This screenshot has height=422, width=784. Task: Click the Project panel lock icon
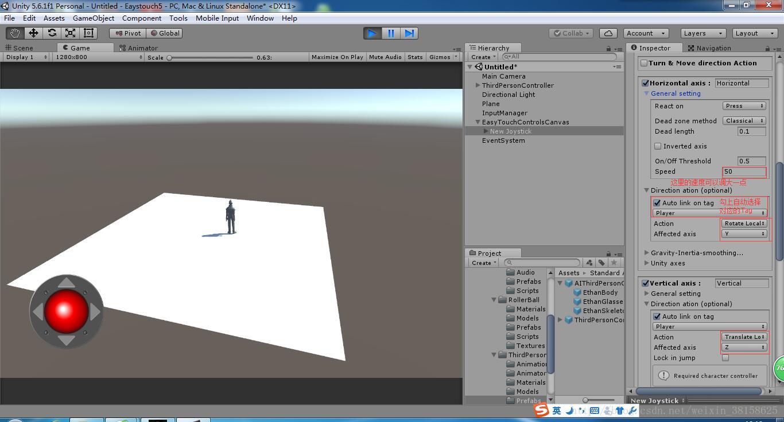click(608, 253)
